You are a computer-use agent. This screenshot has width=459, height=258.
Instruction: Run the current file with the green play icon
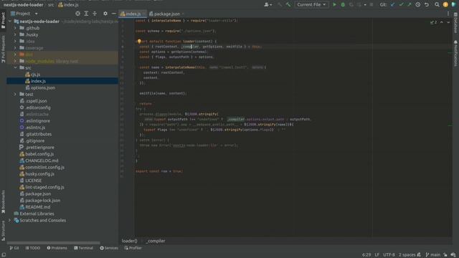[x=334, y=5]
